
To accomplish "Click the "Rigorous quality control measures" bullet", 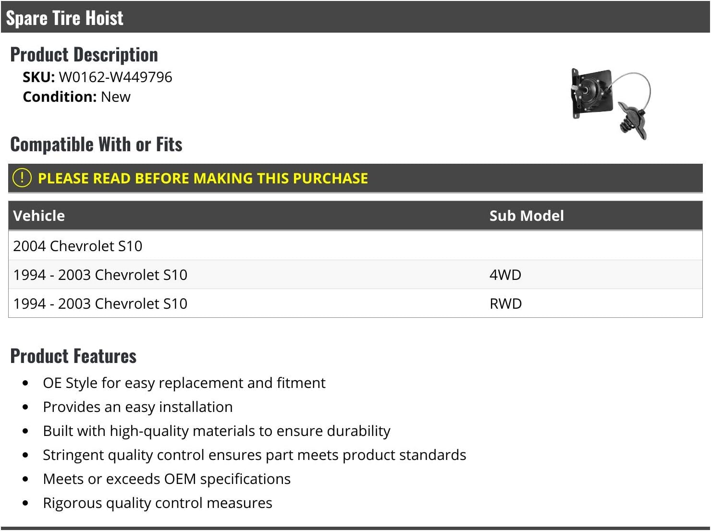I will tap(158, 503).
